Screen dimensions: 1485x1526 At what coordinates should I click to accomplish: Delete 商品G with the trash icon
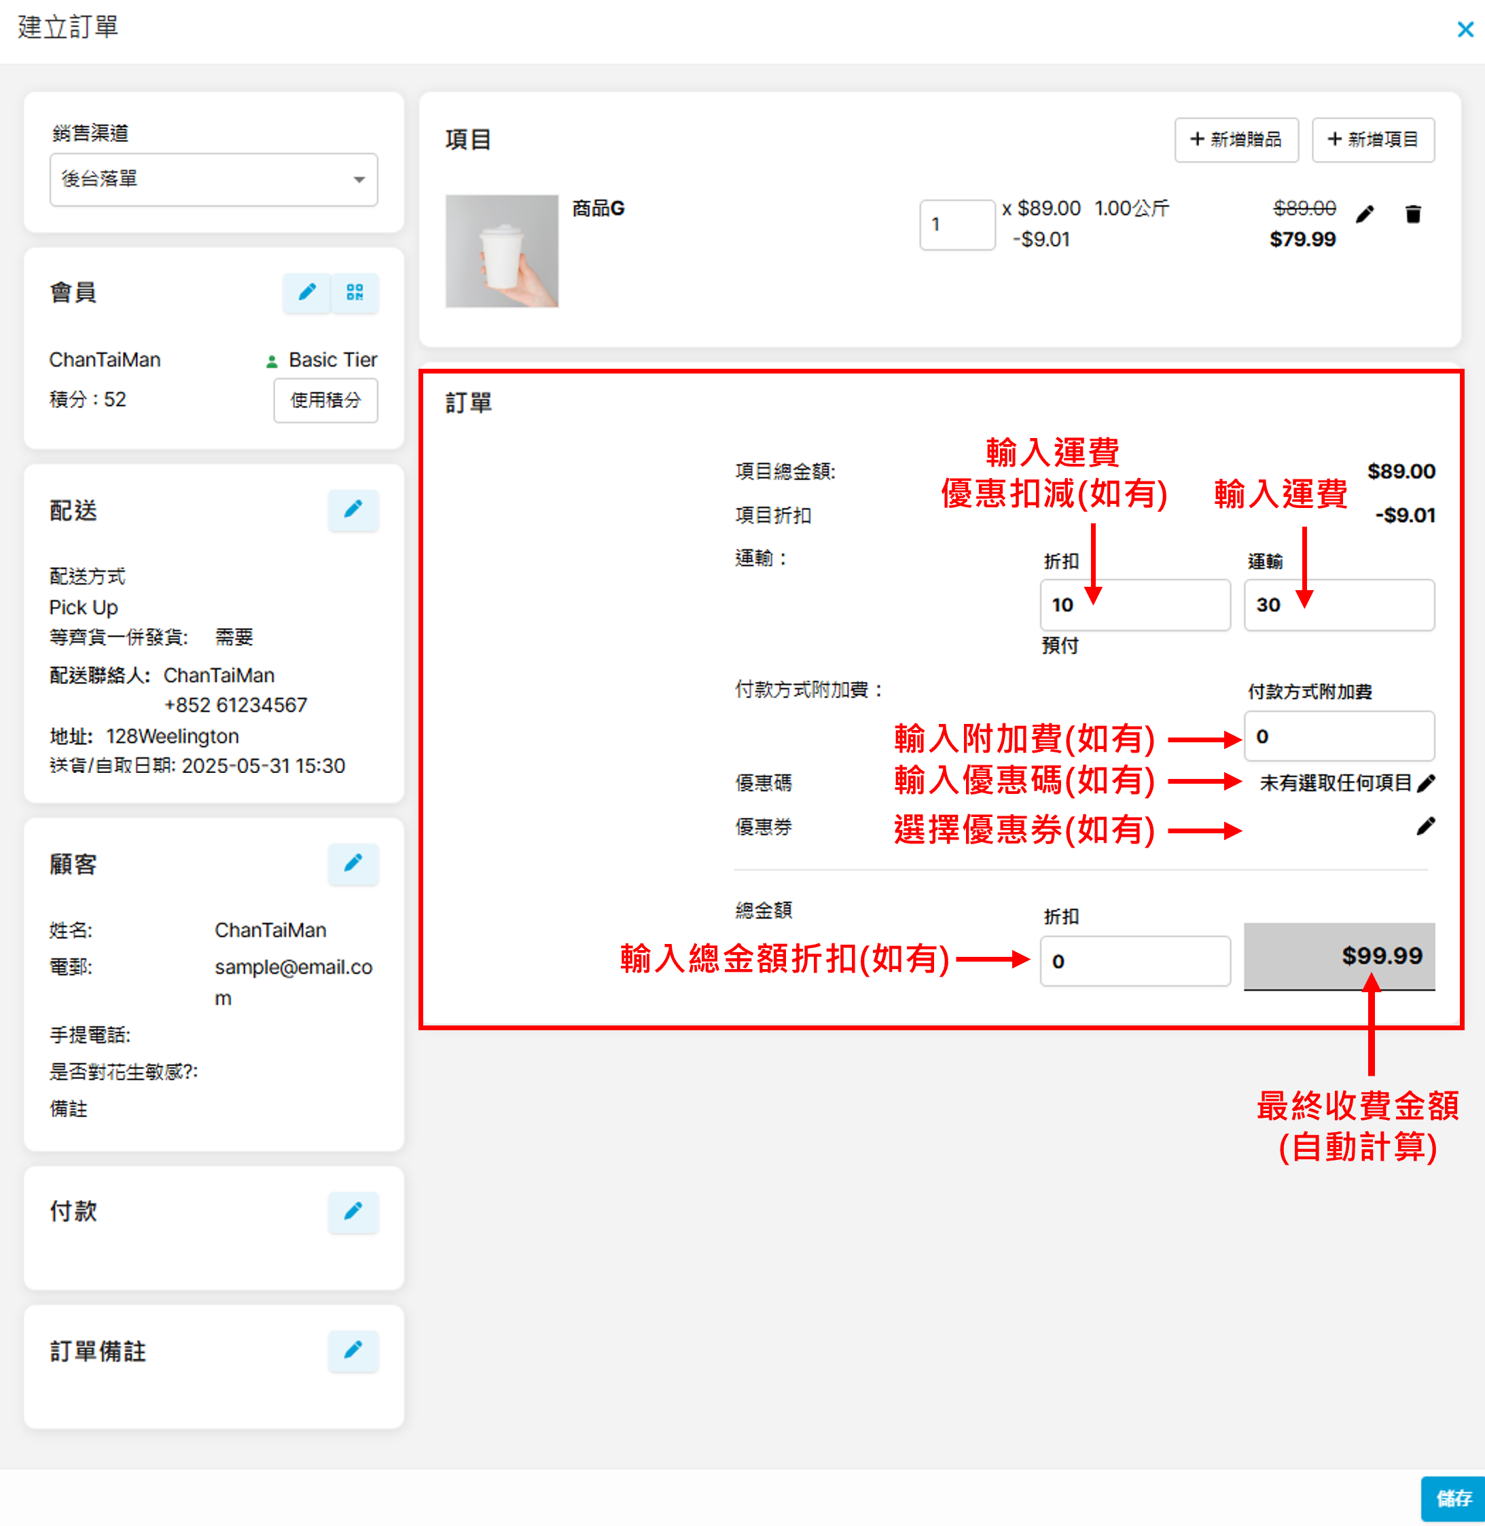pos(1413,215)
